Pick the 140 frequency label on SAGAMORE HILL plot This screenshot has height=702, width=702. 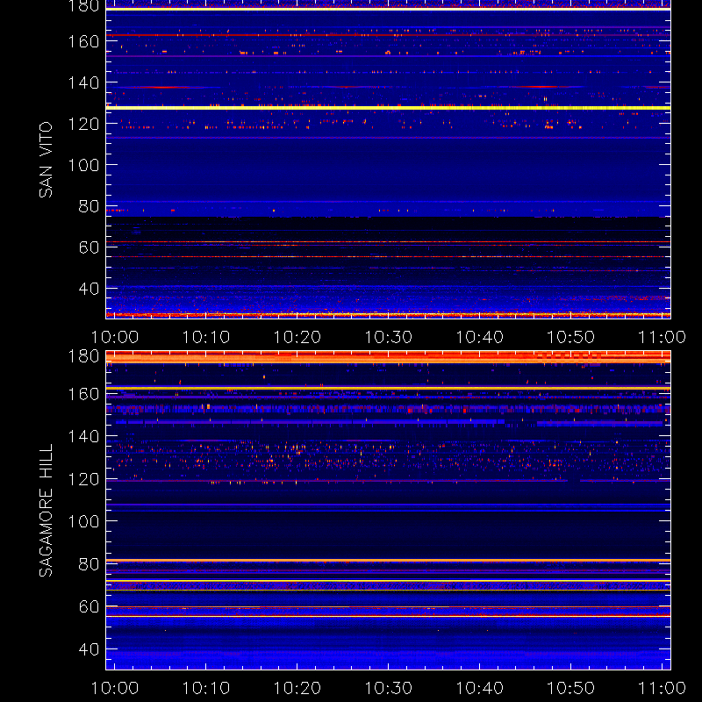83,436
